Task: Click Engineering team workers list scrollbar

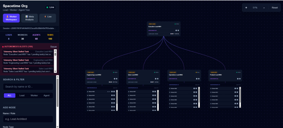Action: pyautogui.click(x=117, y=100)
